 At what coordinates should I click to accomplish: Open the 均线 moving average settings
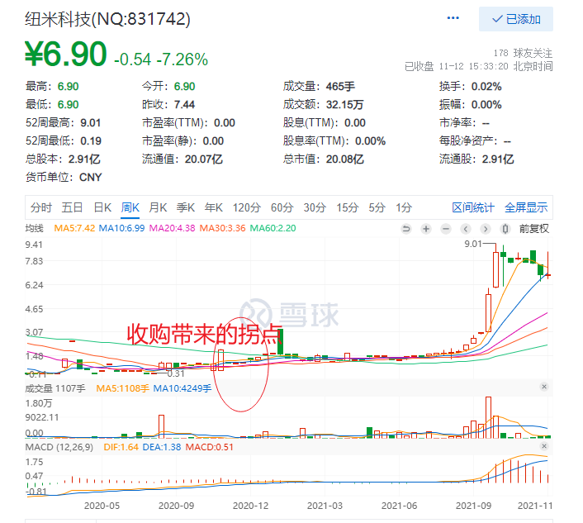click(x=35, y=228)
